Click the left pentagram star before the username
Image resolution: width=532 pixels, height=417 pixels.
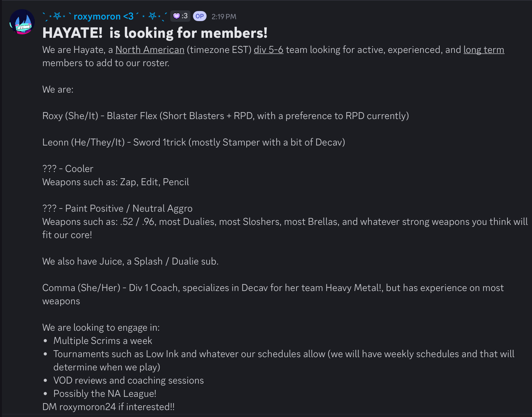coord(57,16)
